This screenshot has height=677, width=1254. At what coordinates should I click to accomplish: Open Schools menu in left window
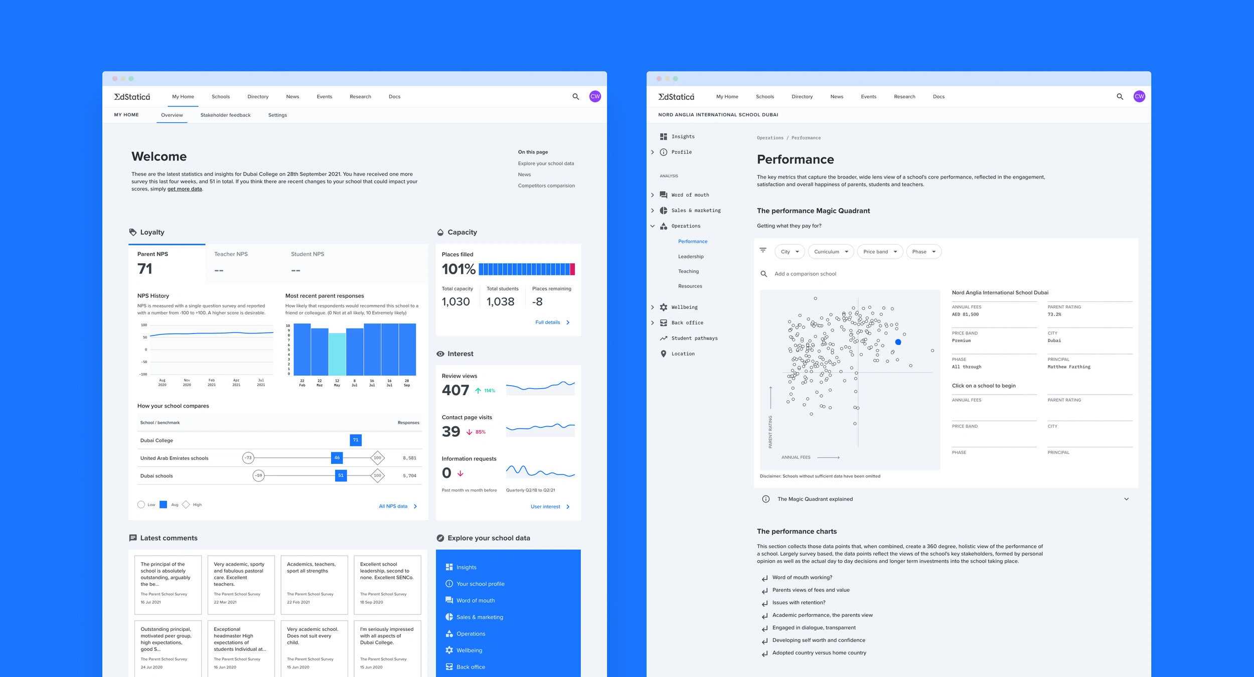(x=221, y=97)
